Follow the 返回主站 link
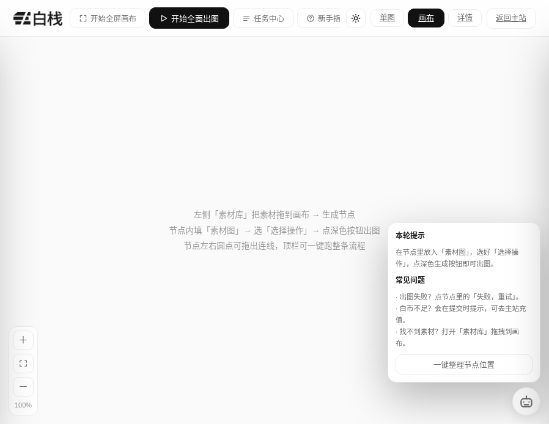549x424 pixels. coord(511,18)
